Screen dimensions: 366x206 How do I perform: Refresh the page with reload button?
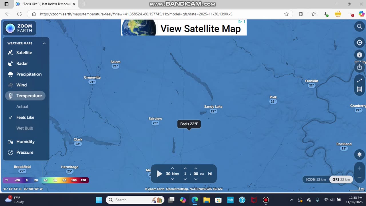click(x=19, y=14)
